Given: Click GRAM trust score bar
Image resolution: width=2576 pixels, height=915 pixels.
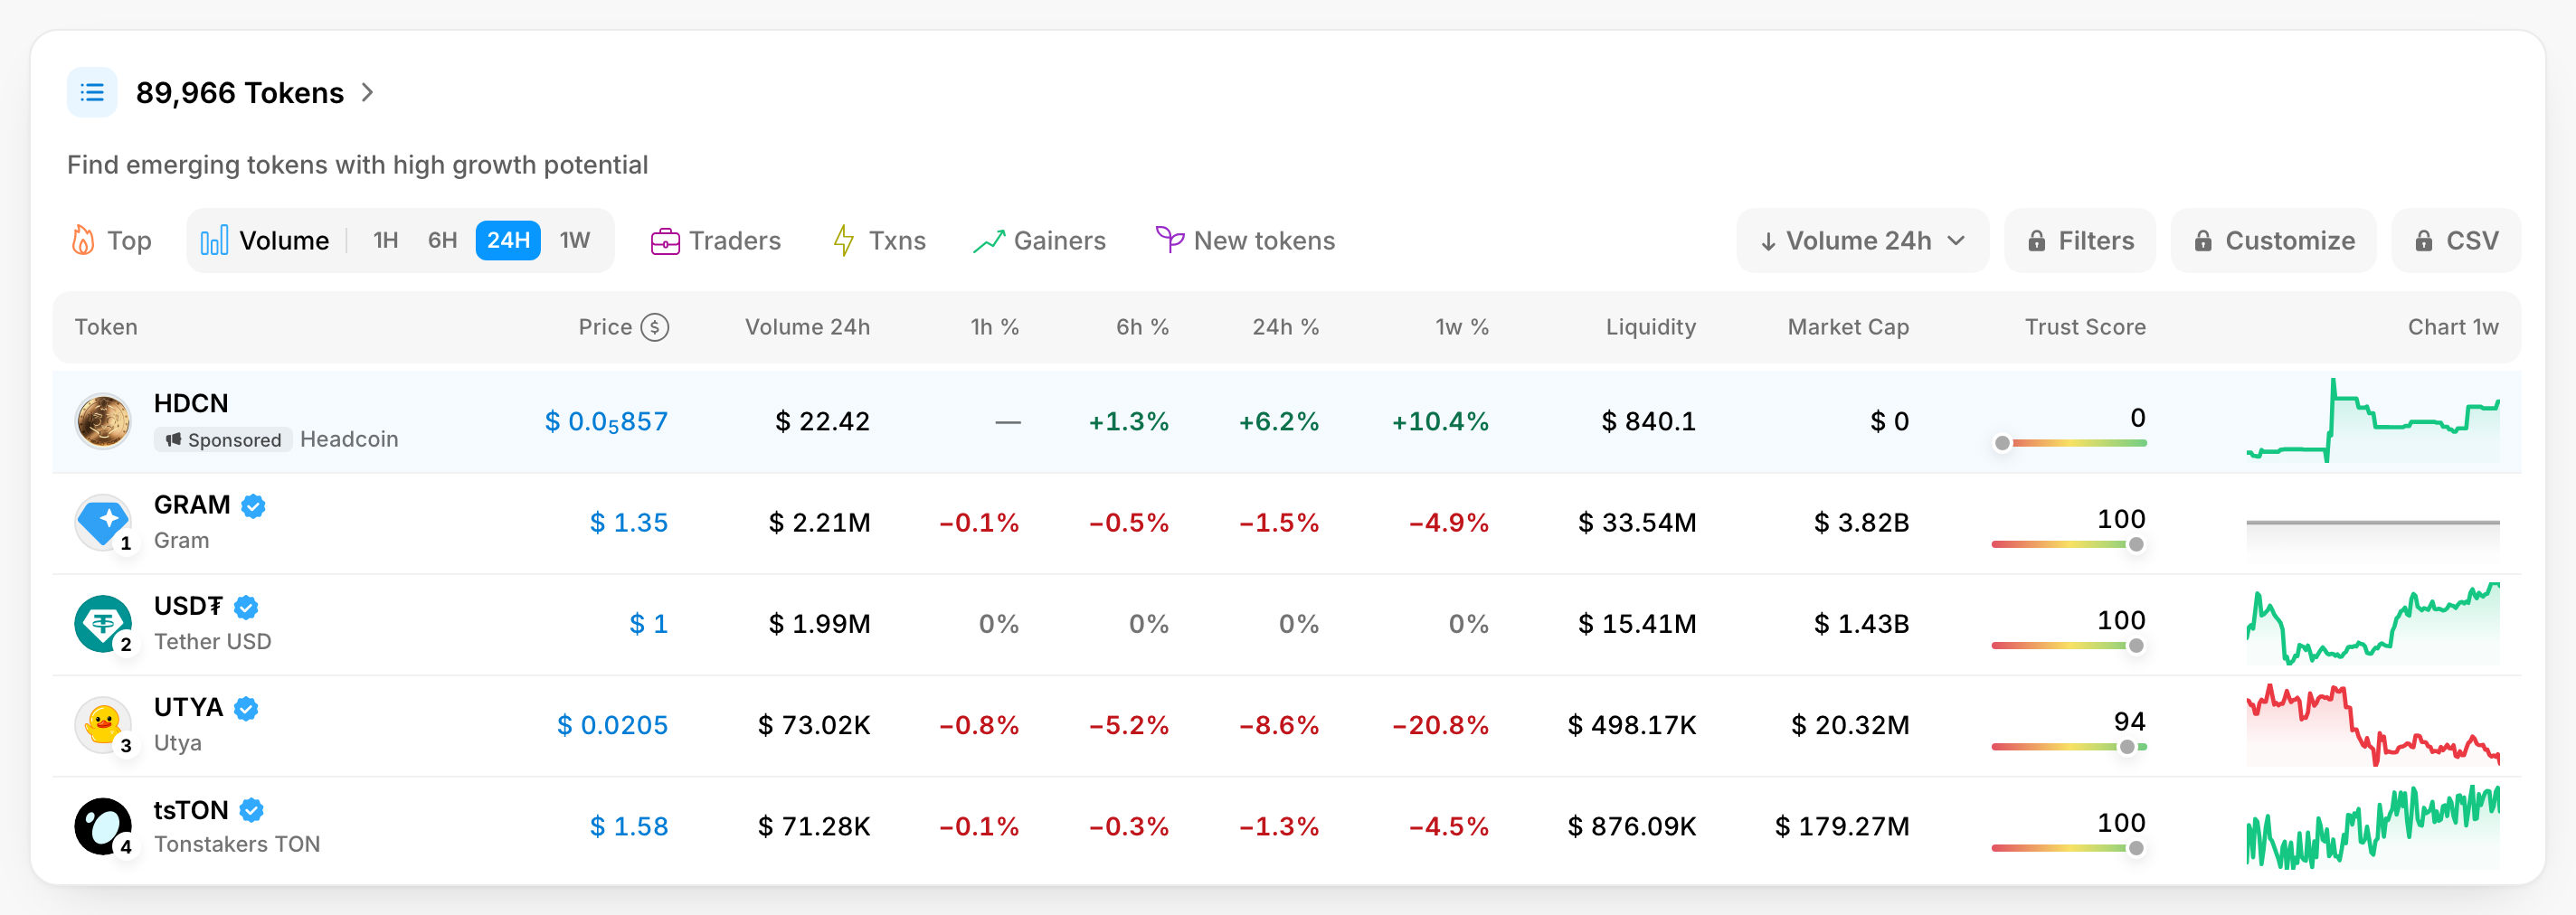Looking at the screenshot, I should tap(2069, 544).
